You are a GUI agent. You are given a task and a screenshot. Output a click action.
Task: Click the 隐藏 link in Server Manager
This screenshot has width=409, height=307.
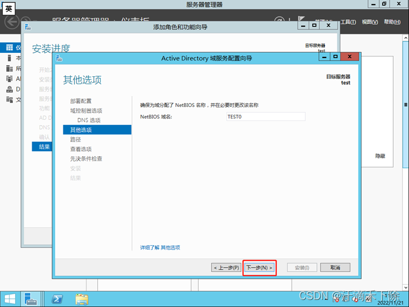pyautogui.click(x=380, y=156)
